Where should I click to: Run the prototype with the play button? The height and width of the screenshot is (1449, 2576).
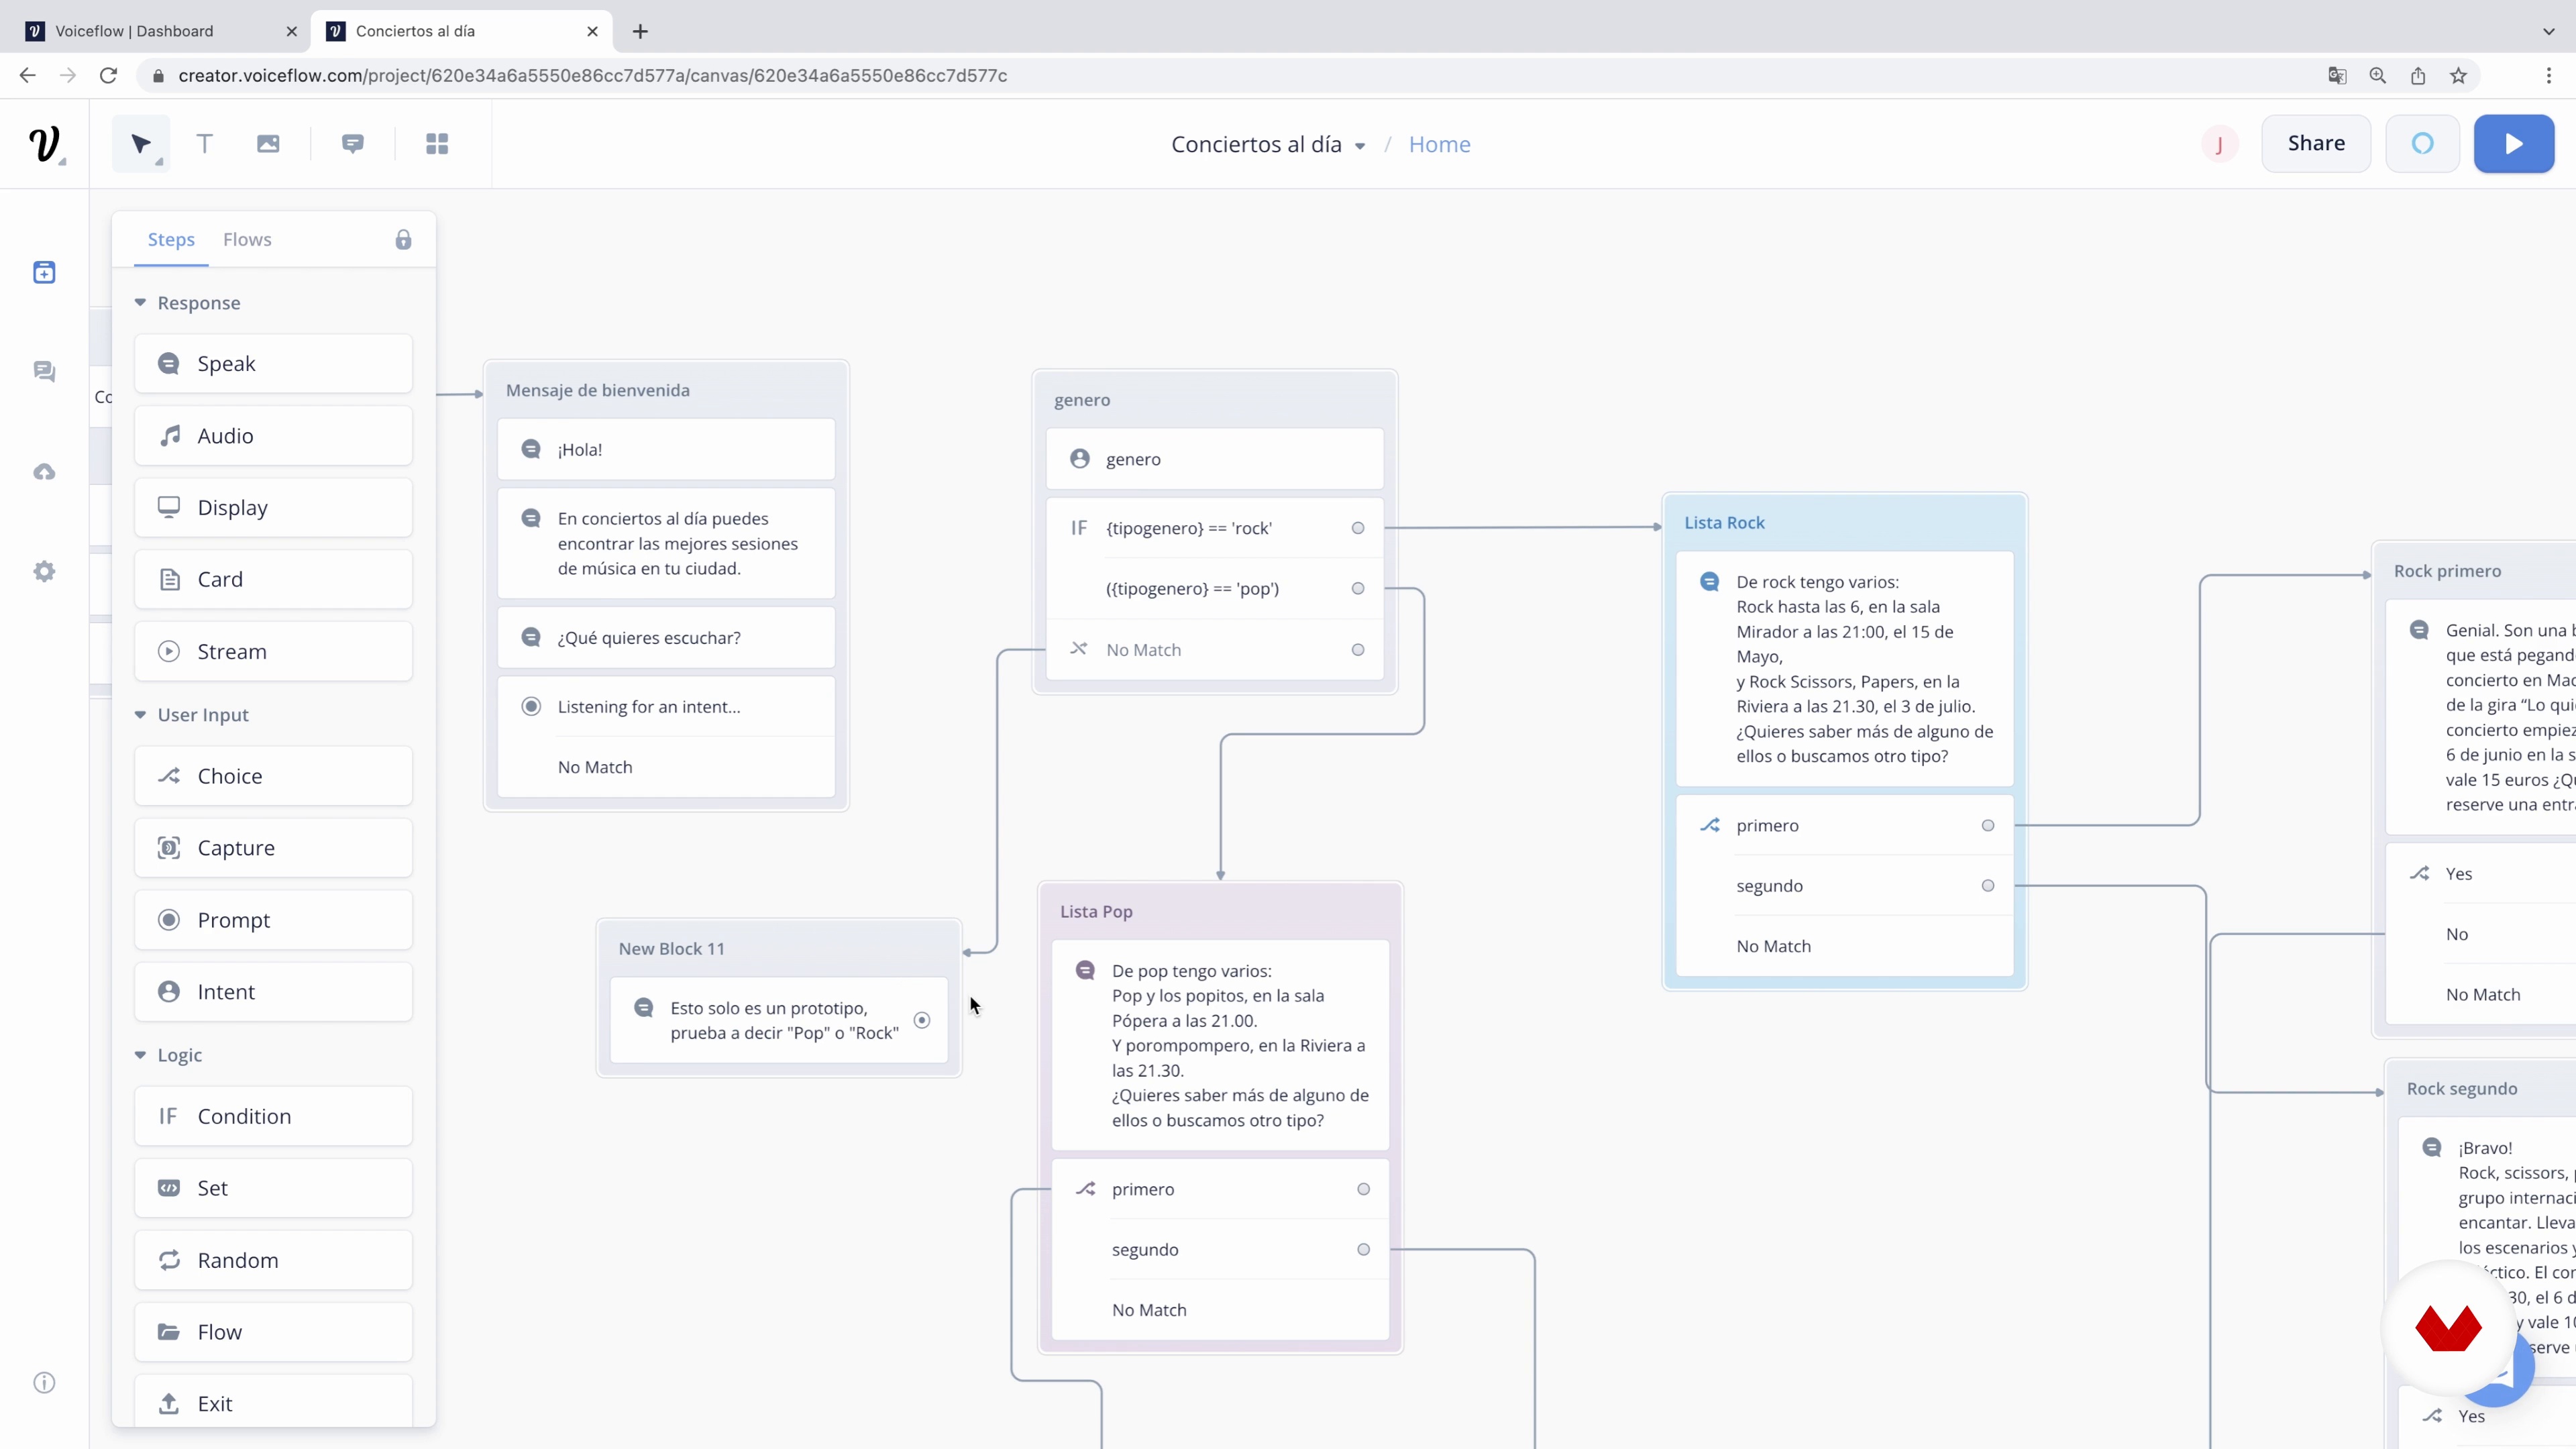(2514, 144)
